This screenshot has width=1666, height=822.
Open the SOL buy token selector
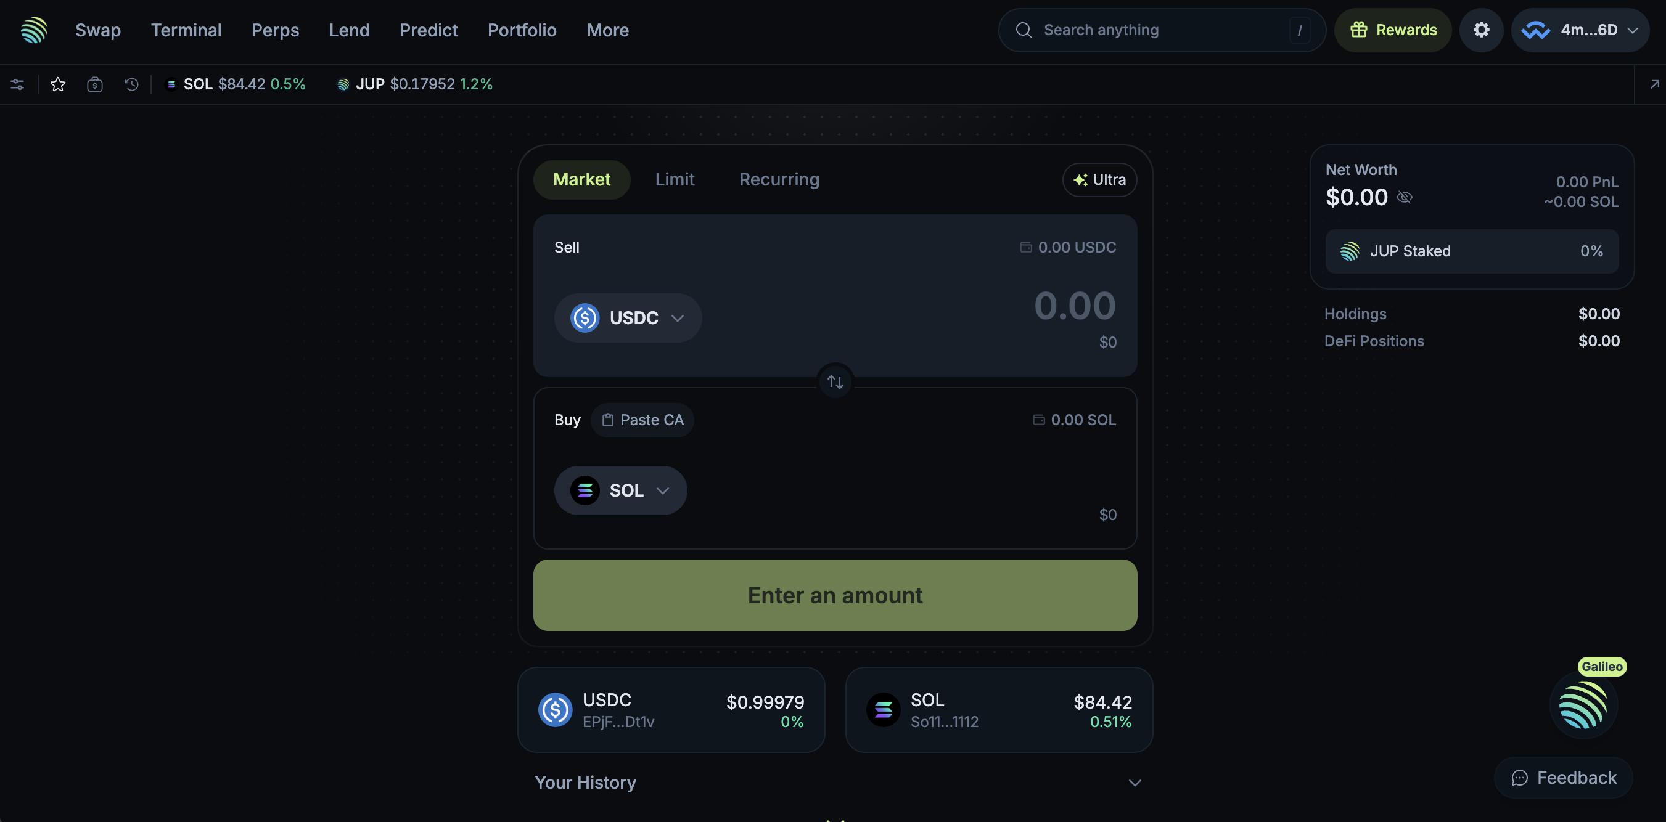point(620,490)
